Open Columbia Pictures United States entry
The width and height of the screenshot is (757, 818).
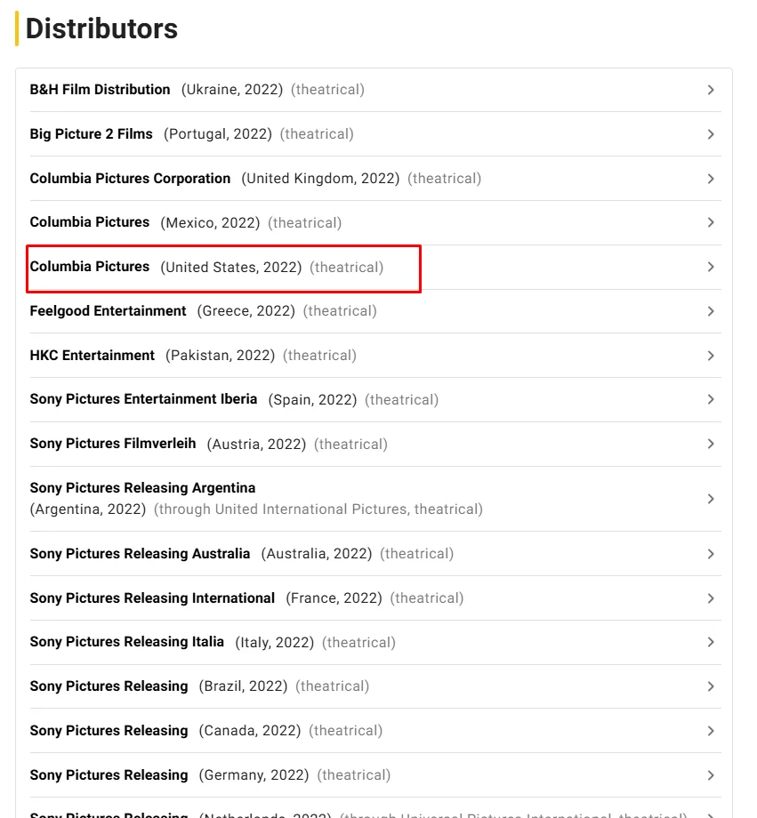pos(89,267)
